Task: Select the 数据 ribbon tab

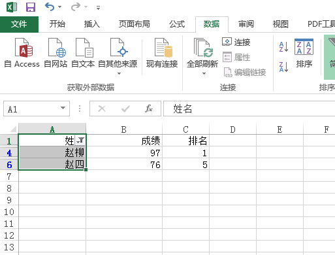Action: tap(212, 24)
